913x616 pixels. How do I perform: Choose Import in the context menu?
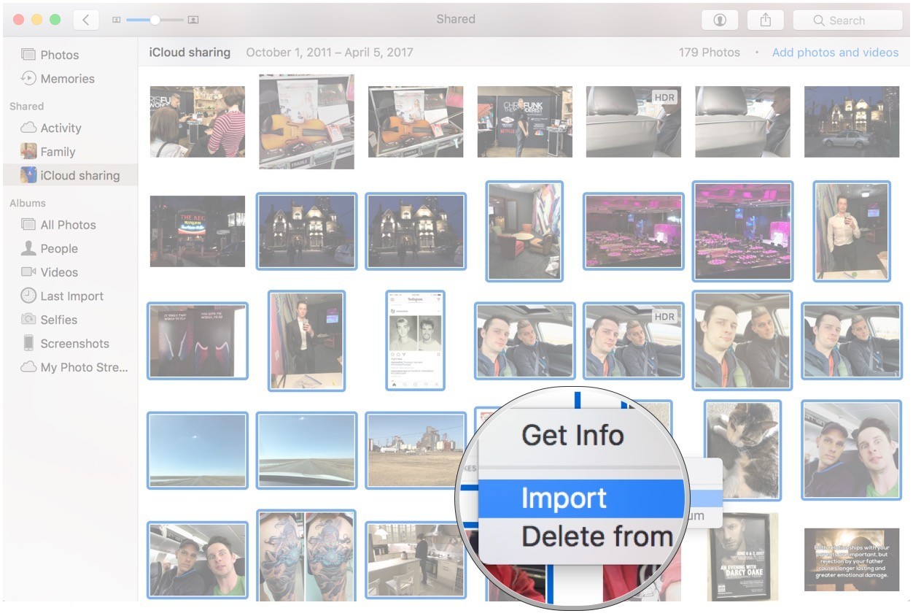tap(582, 498)
